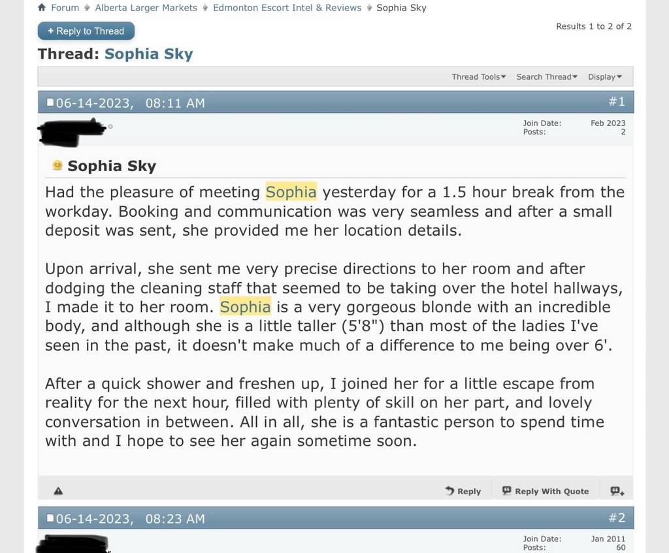Report post using the warning triangle icon
Screen dimensions: 669x553
pos(58,491)
